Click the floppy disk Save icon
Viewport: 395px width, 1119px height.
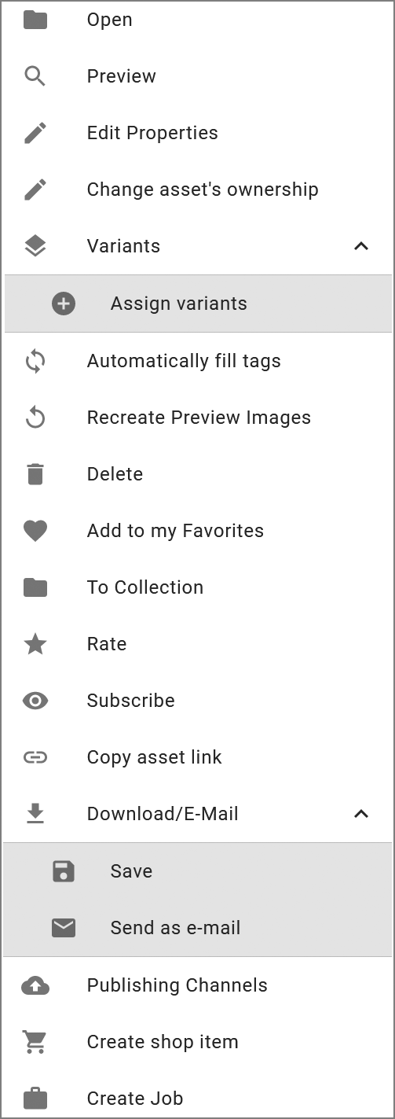64,871
